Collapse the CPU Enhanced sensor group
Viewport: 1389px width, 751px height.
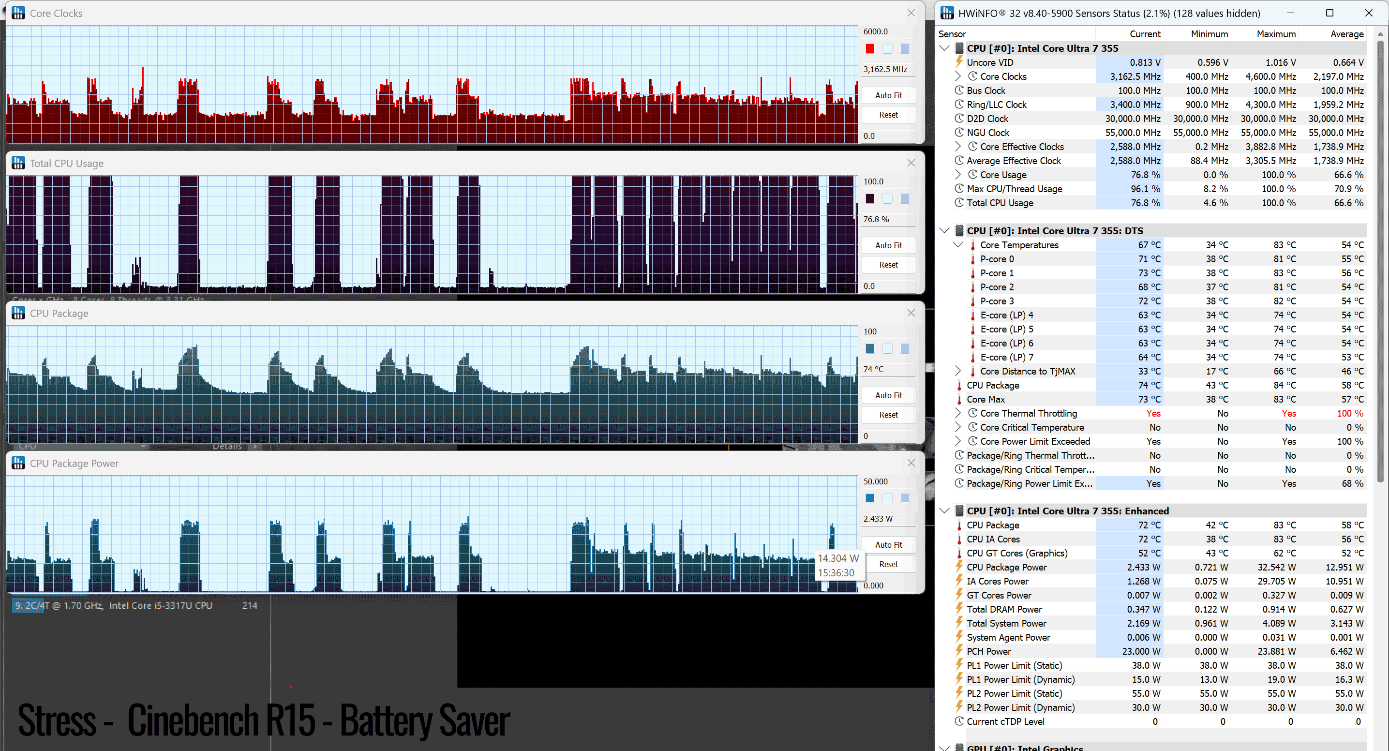click(x=945, y=511)
